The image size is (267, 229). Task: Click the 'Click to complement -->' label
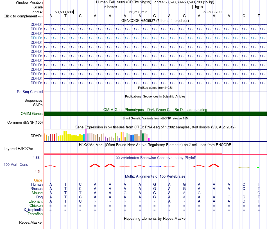[x=23, y=16]
